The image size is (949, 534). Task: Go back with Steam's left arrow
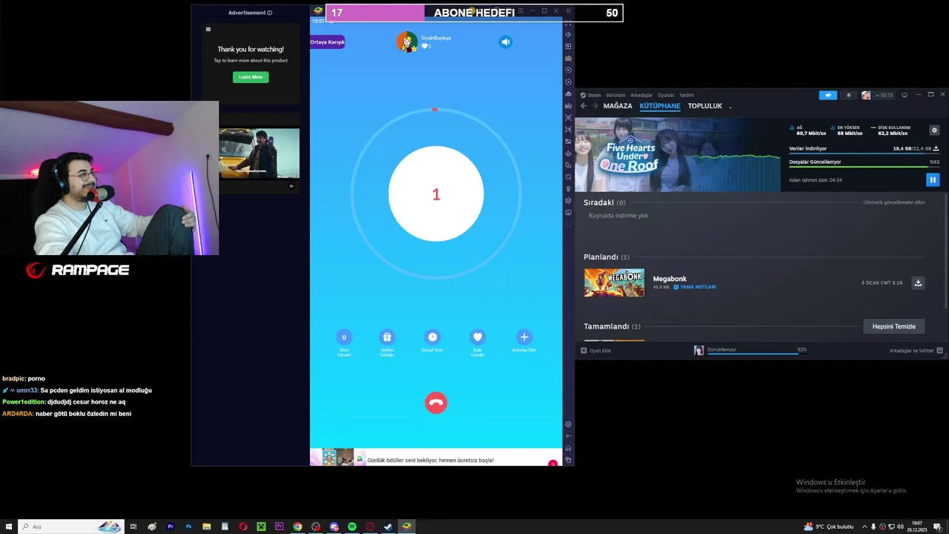click(x=583, y=106)
